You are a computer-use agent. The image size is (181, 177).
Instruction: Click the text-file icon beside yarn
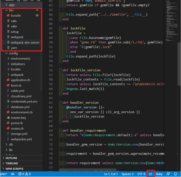(8, 48)
